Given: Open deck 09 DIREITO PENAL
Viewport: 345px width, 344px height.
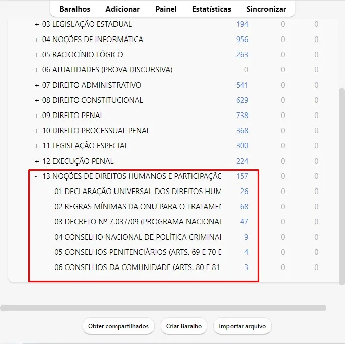Looking at the screenshot, I should pos(72,116).
